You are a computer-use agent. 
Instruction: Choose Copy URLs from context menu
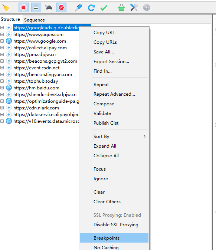pos(114,42)
